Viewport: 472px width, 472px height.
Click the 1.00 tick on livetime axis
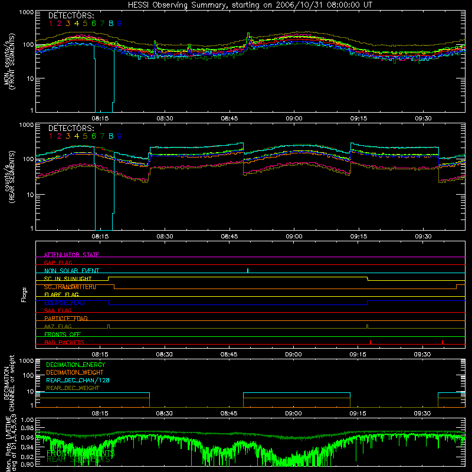[x=27, y=419]
